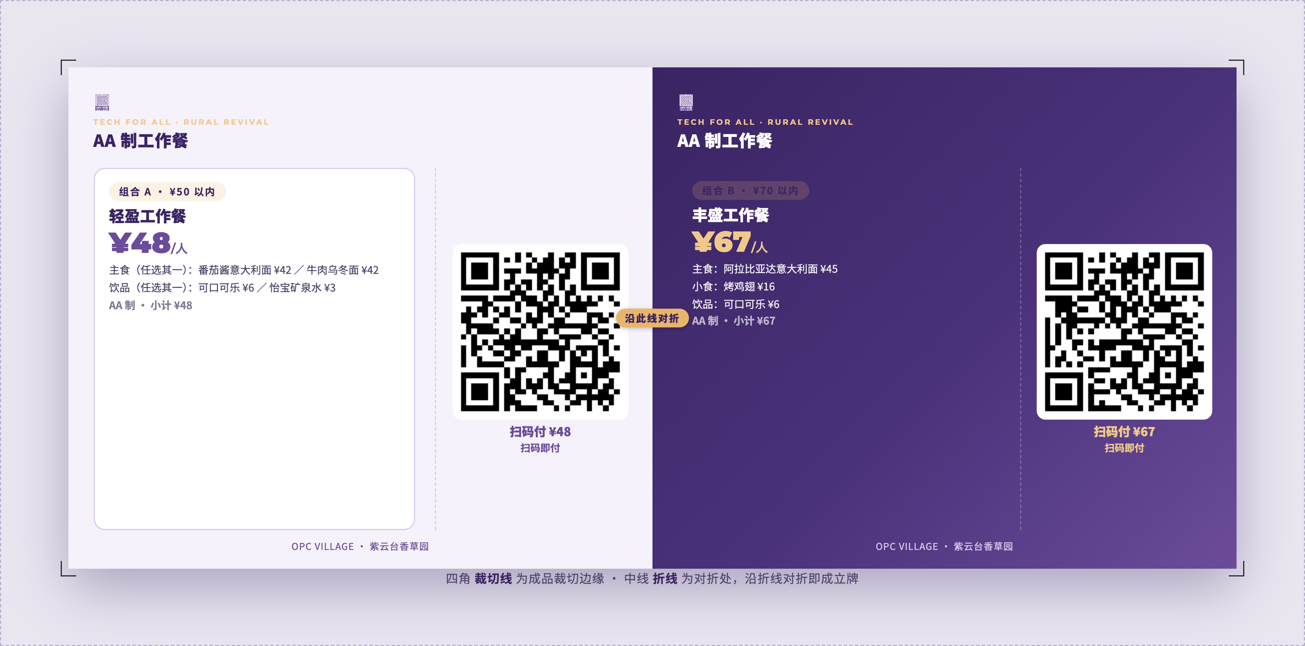Click AA 制工作餐 title on light panel

coord(140,141)
